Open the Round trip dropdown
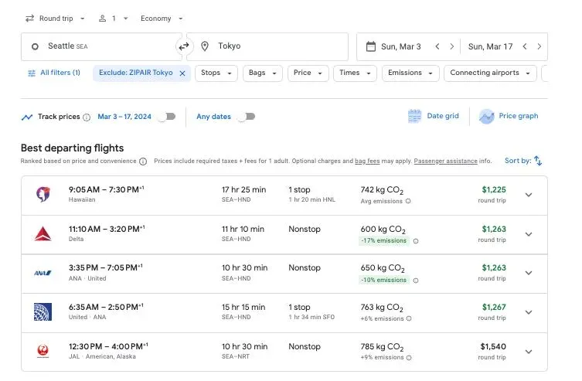Screen dimensions: 582x381 55,19
